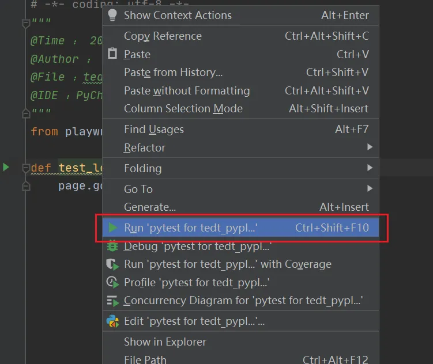433x364 pixels.
Task: Collapse the docstring at its opening quotes
Action: 26,24
